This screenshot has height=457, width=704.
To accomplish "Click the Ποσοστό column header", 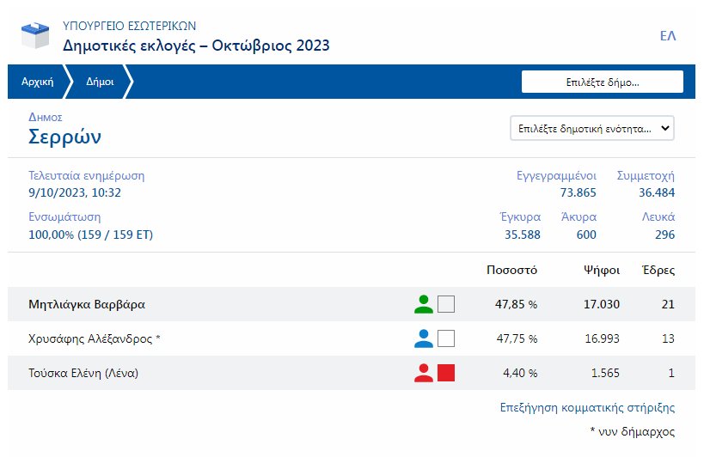I will coord(511,271).
